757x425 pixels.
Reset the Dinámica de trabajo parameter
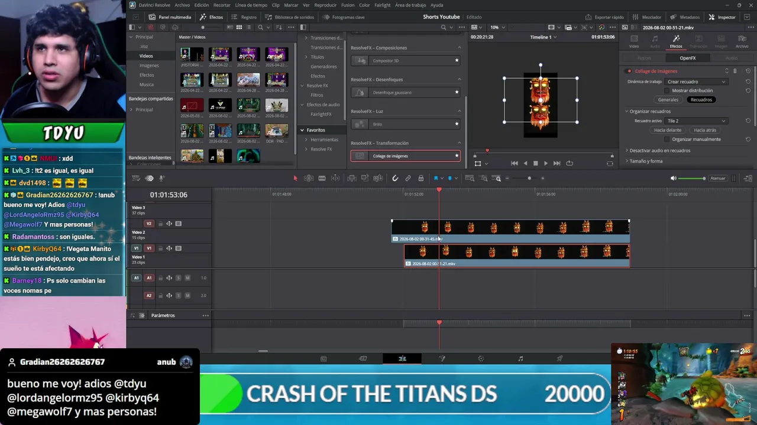click(748, 81)
